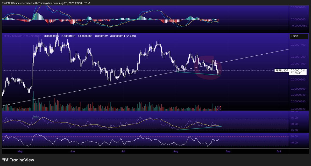This screenshot has height=166, width=311.
Task: Click the 0.00000800 price axis label
Action: 298,89
